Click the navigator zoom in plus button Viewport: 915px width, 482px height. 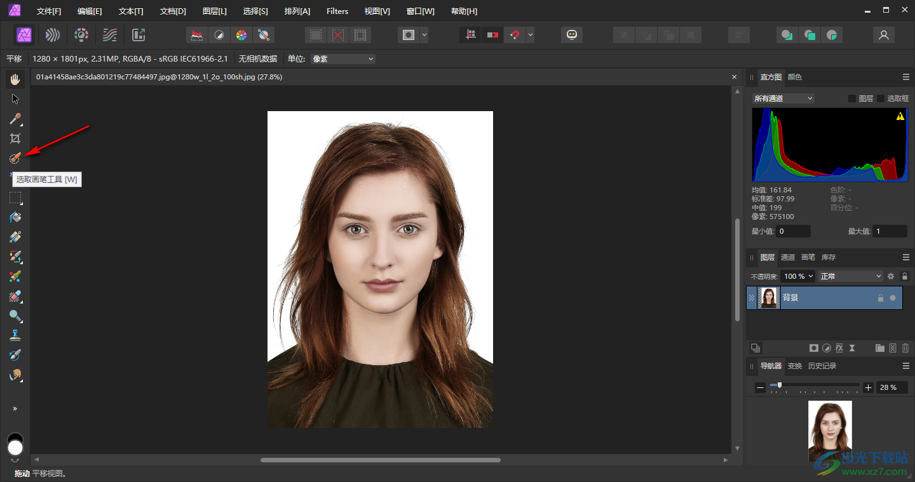(869, 387)
